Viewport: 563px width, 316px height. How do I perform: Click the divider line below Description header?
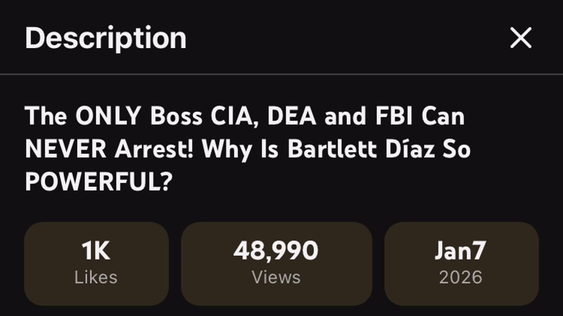[x=281, y=74]
